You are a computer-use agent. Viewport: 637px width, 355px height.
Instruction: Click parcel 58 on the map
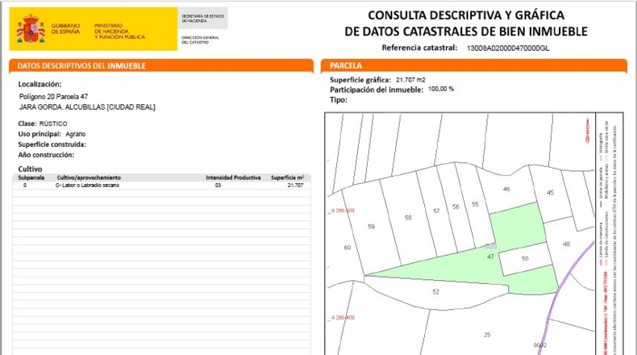[x=408, y=218]
